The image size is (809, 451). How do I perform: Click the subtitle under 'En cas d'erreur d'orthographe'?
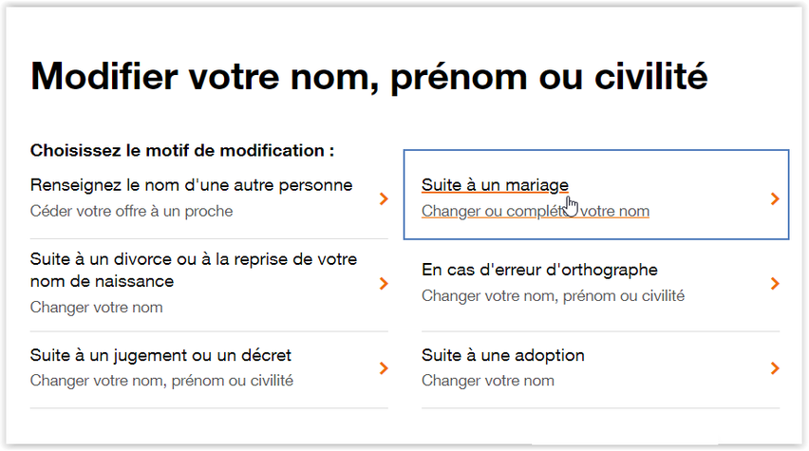click(553, 296)
